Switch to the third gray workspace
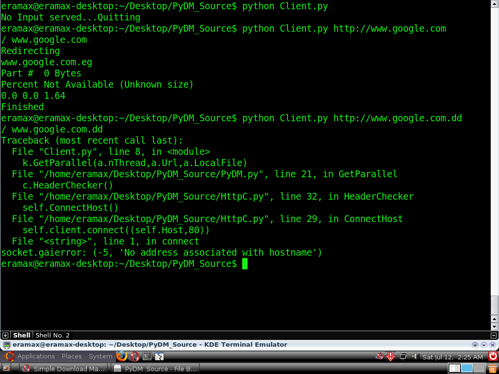The width and height of the screenshot is (499, 374). [480, 368]
